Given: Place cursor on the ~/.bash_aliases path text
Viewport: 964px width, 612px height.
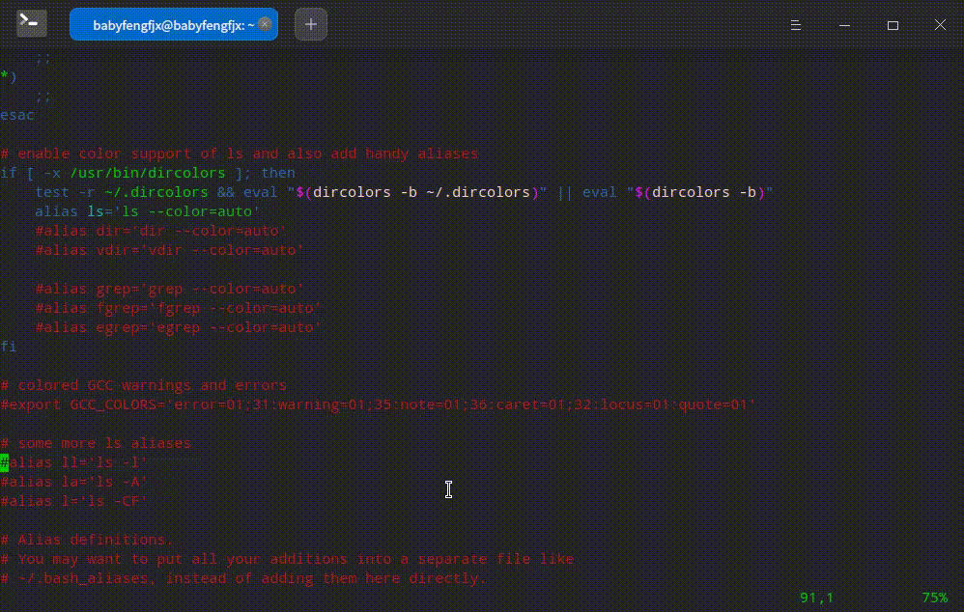Looking at the screenshot, I should pos(71,578).
